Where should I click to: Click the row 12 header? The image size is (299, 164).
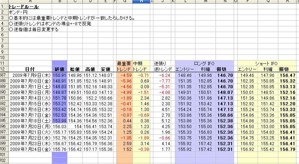pos(4,69)
